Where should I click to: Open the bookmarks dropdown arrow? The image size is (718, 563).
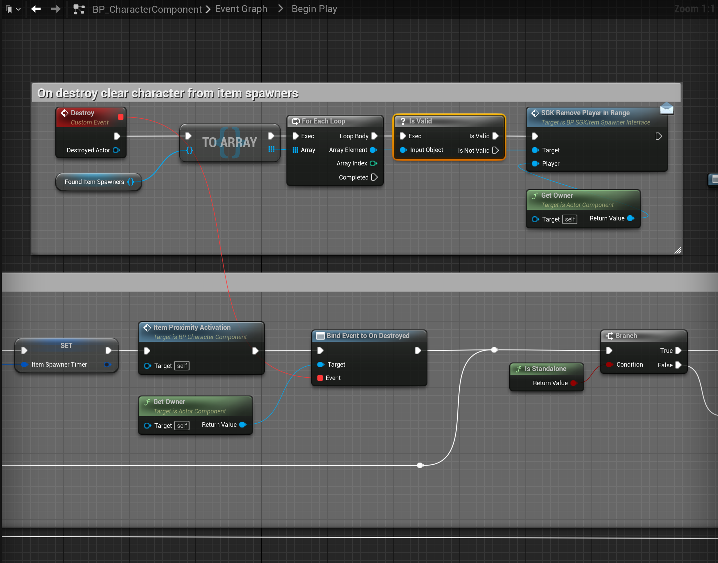coord(18,9)
